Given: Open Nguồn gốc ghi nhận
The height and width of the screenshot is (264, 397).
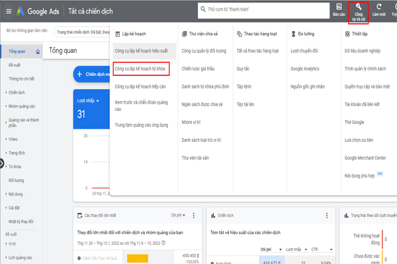Looking at the screenshot, I should (x=308, y=86).
